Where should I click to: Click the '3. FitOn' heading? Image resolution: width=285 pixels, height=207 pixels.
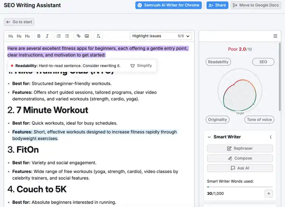(23, 150)
